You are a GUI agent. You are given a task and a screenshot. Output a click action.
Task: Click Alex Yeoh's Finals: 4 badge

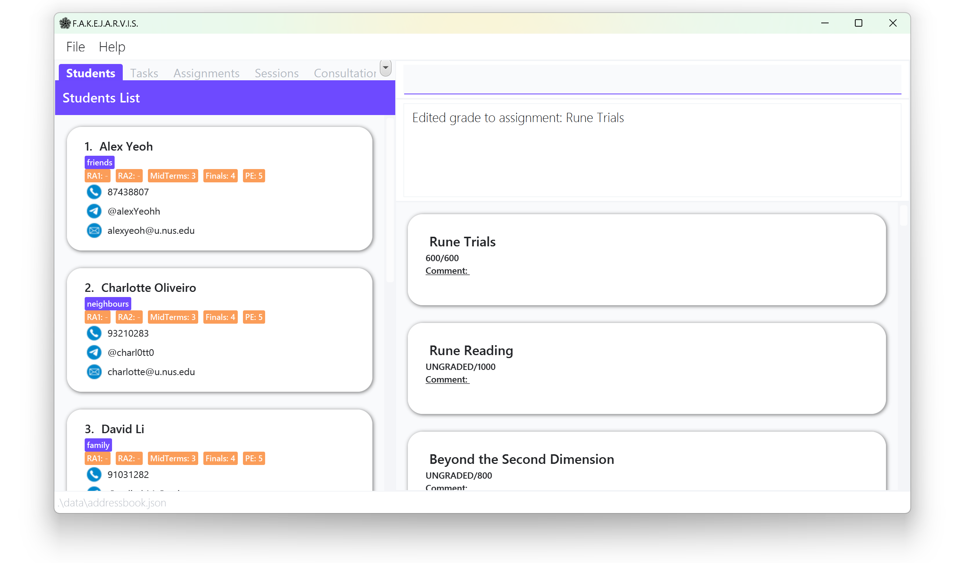(220, 176)
